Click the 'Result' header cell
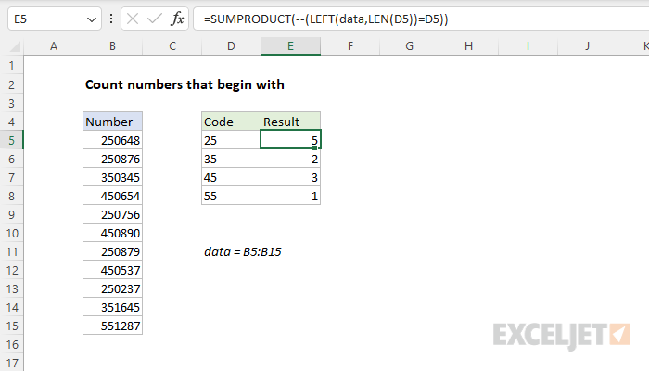649x371 pixels. [x=290, y=122]
